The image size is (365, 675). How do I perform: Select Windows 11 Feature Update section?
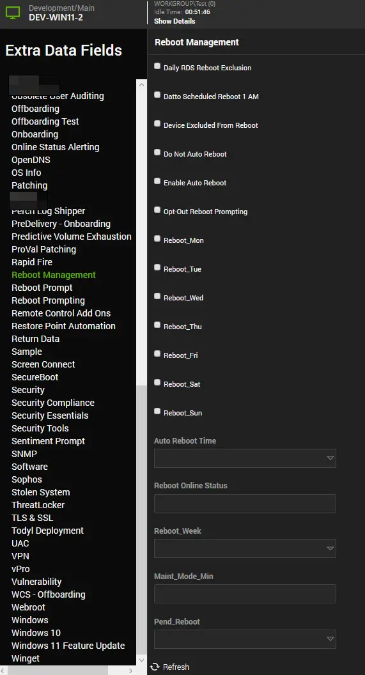click(68, 646)
